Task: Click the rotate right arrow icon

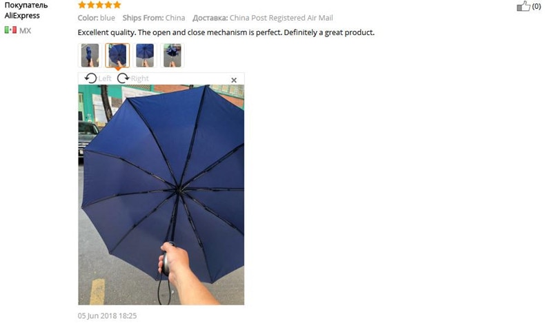Action: [x=123, y=78]
